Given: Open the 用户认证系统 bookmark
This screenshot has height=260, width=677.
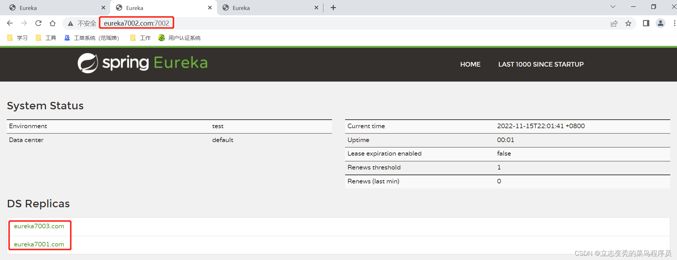Looking at the screenshot, I should pyautogui.click(x=179, y=38).
